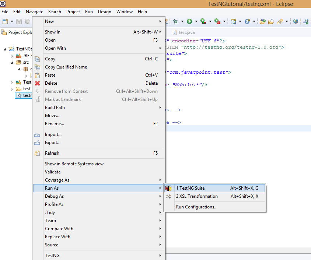Choose New at top of context menu
Screen dimensions: 311x260
click(x=99, y=21)
